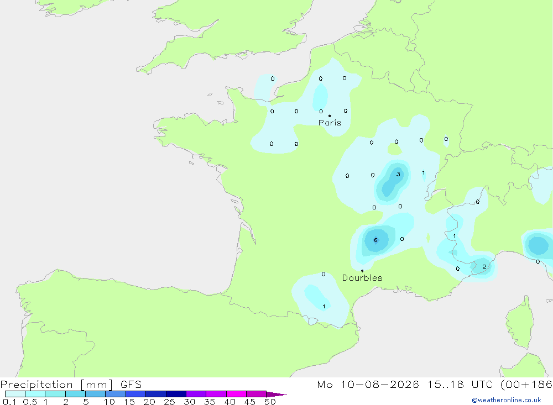The height and width of the screenshot is (405, 553).
Task: Select the 5–10 mm legend color swatch
Action: (x=96, y=394)
